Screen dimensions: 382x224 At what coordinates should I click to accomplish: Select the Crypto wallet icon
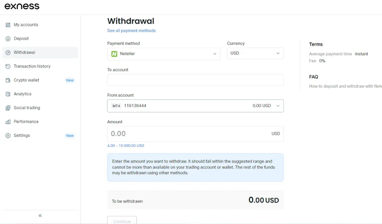(x=8, y=80)
